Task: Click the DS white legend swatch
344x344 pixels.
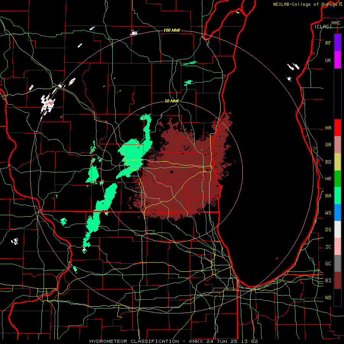Action: (x=338, y=229)
